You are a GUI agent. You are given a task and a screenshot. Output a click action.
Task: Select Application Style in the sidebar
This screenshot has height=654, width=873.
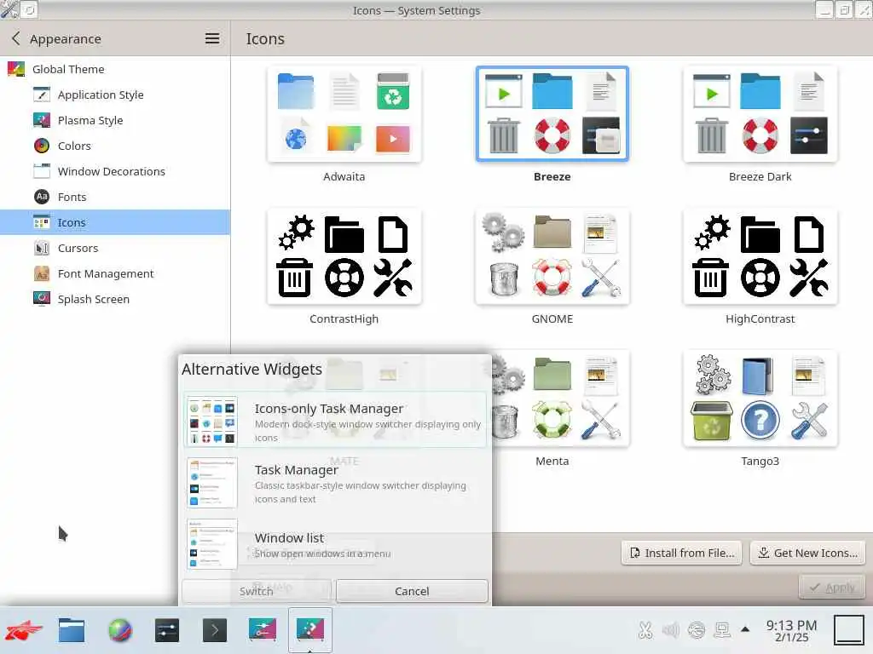(x=115, y=95)
